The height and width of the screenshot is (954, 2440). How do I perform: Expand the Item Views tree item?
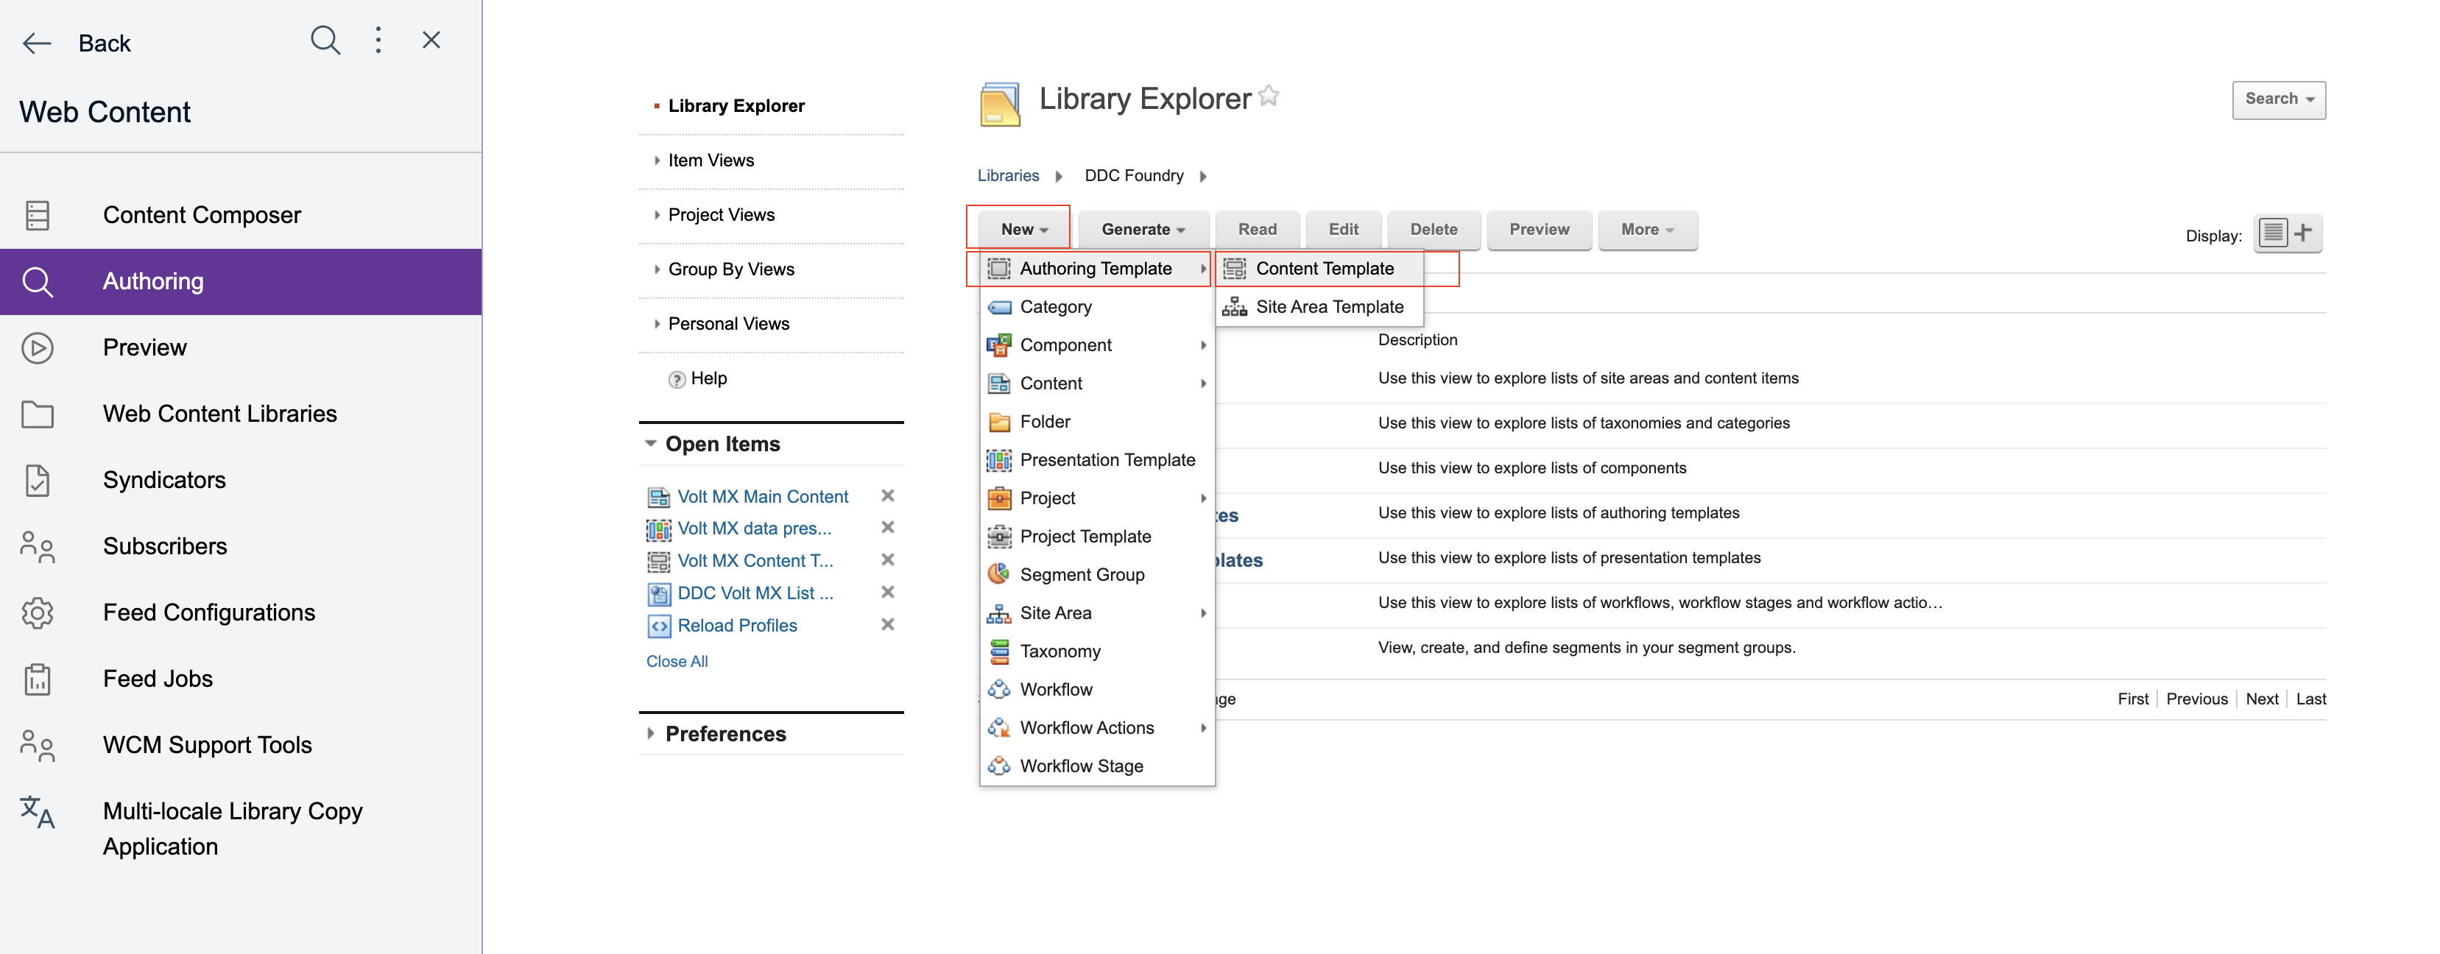click(x=657, y=161)
